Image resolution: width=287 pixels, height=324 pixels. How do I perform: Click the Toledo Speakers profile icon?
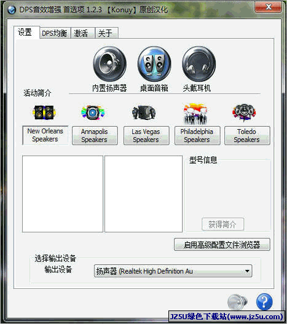[244, 113]
